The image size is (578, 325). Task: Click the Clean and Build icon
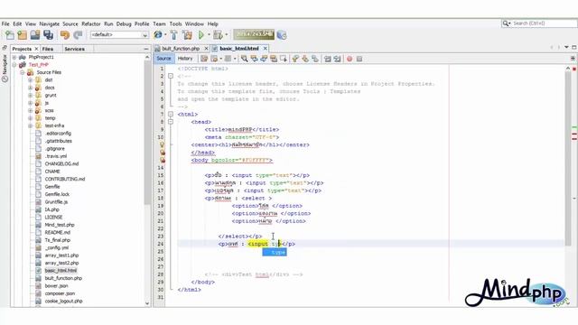(187, 35)
